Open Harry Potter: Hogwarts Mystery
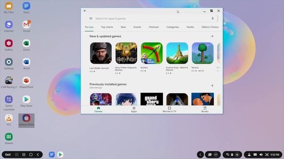 (x=126, y=58)
